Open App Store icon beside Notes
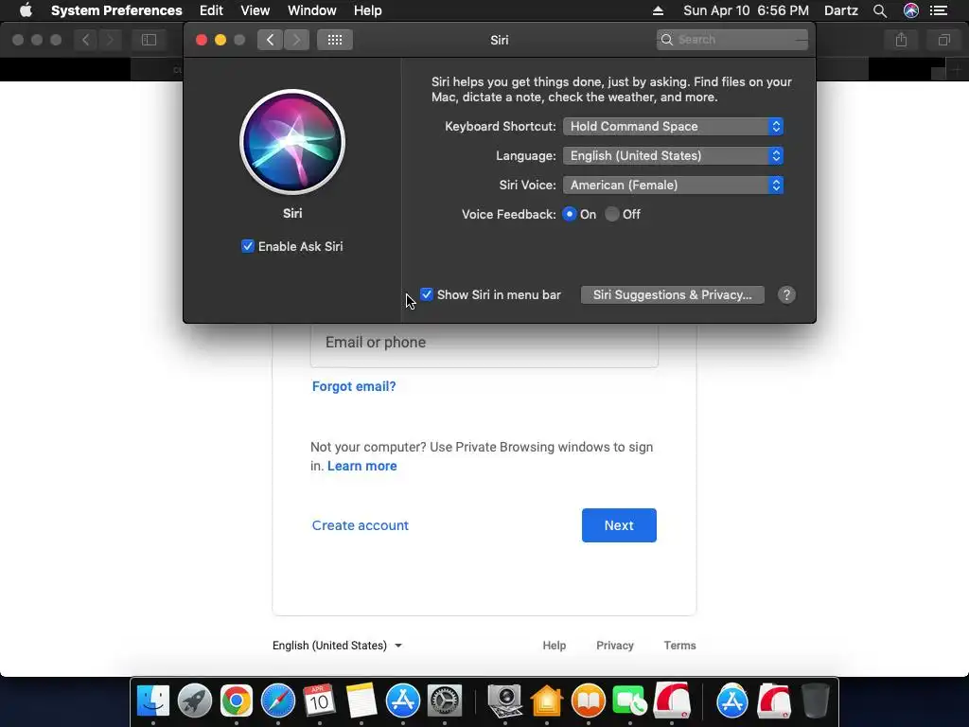The width and height of the screenshot is (969, 727). pyautogui.click(x=403, y=700)
